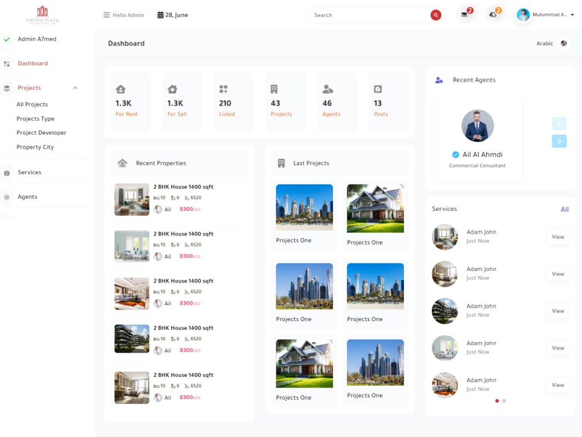Open the bedroom property thumbnail in last row
The width and height of the screenshot is (582, 437).
click(x=132, y=387)
